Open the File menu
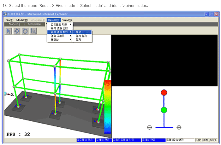Viewport: 221px width, 145px height. 9,20
